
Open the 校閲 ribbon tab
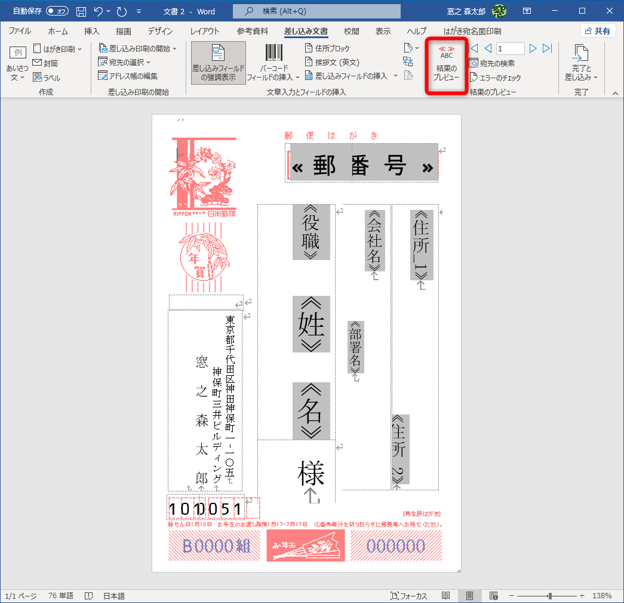pos(352,31)
